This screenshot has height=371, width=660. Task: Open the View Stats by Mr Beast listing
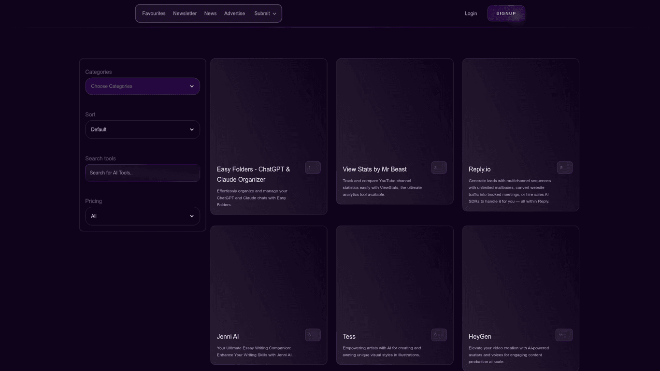point(374,169)
